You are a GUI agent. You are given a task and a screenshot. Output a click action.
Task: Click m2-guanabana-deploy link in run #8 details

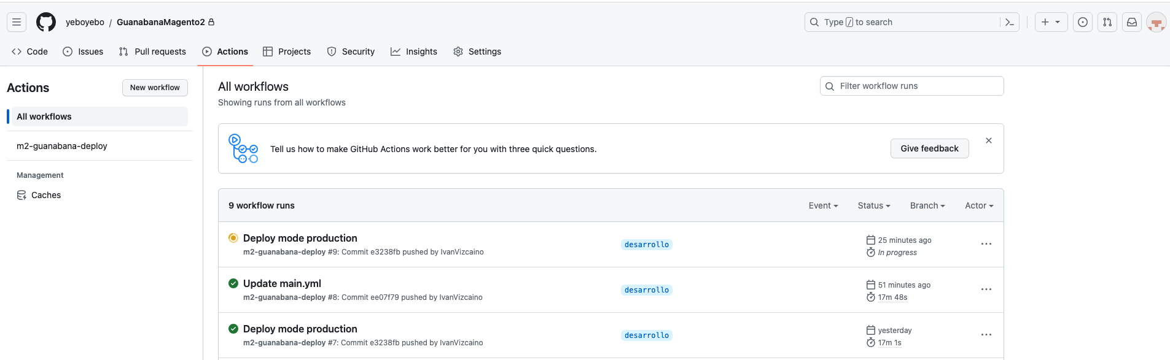[284, 297]
